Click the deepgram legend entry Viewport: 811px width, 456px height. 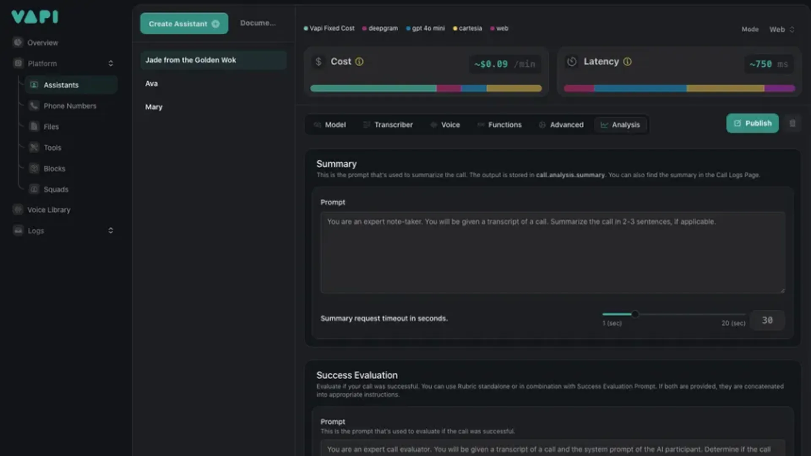[x=380, y=28]
